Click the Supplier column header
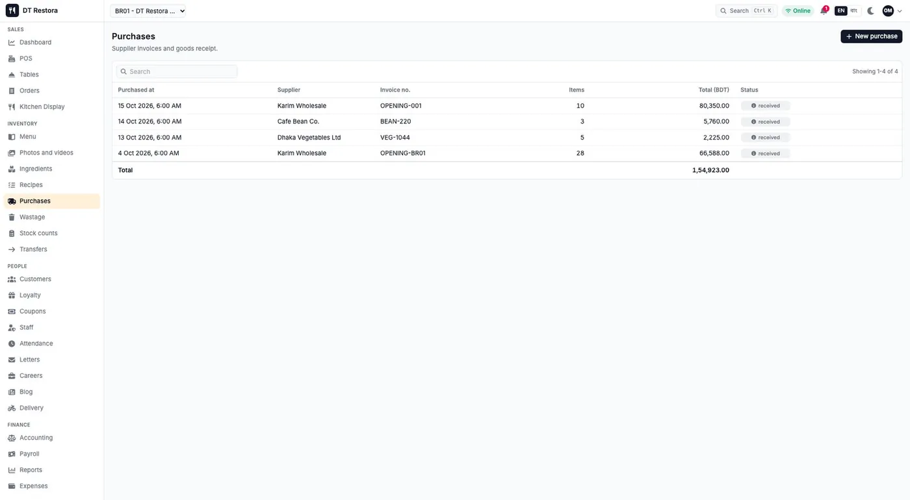 pyautogui.click(x=289, y=90)
